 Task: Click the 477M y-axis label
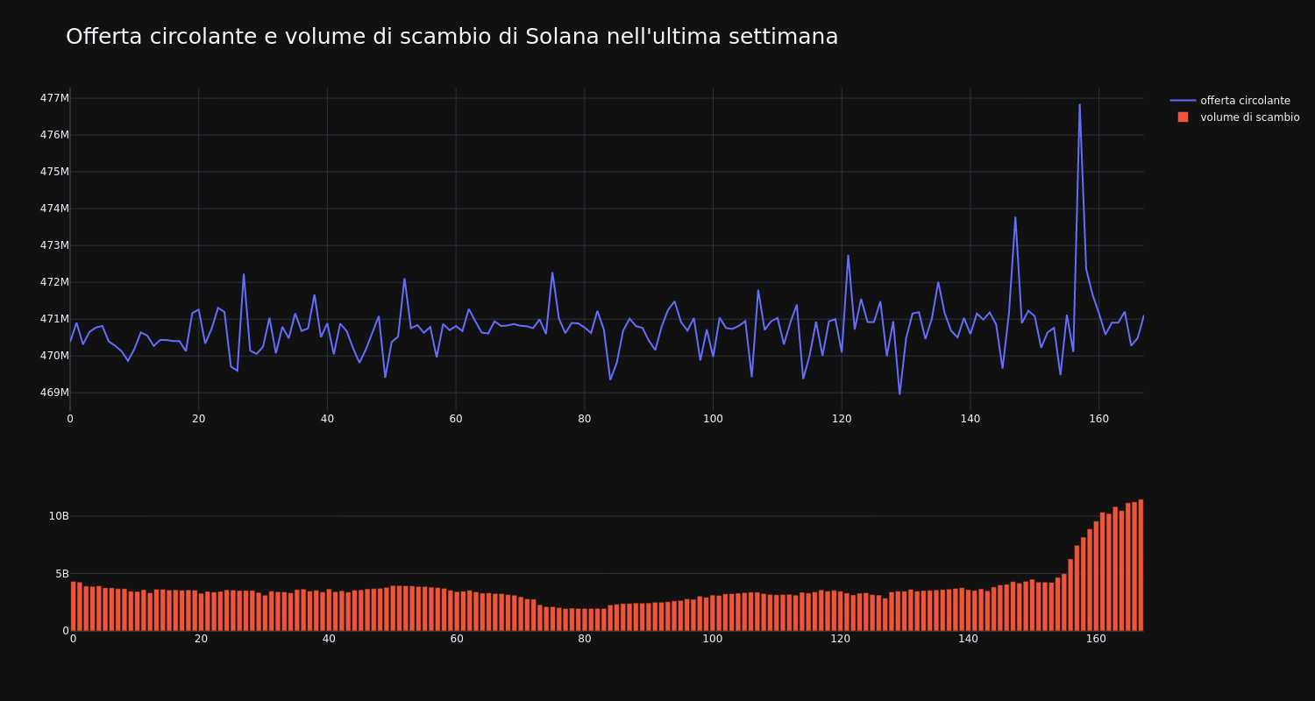pos(54,98)
